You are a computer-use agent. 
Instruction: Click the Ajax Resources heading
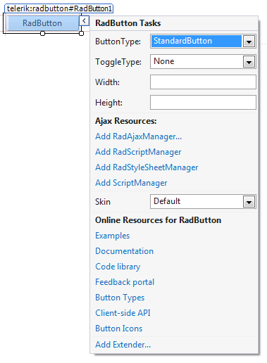(126, 121)
